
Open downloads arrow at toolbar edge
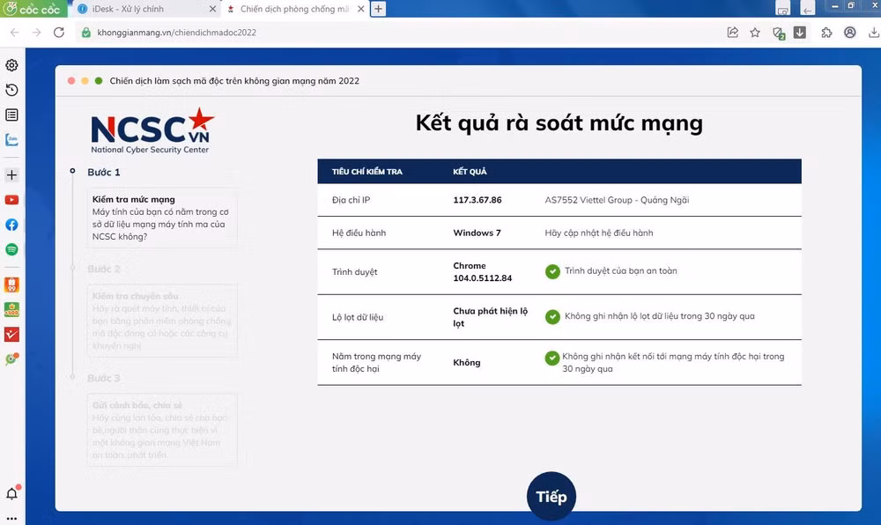point(874,33)
